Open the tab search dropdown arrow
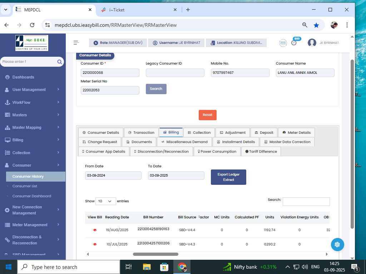Screen dimensions: 366x274 (6, 10)
